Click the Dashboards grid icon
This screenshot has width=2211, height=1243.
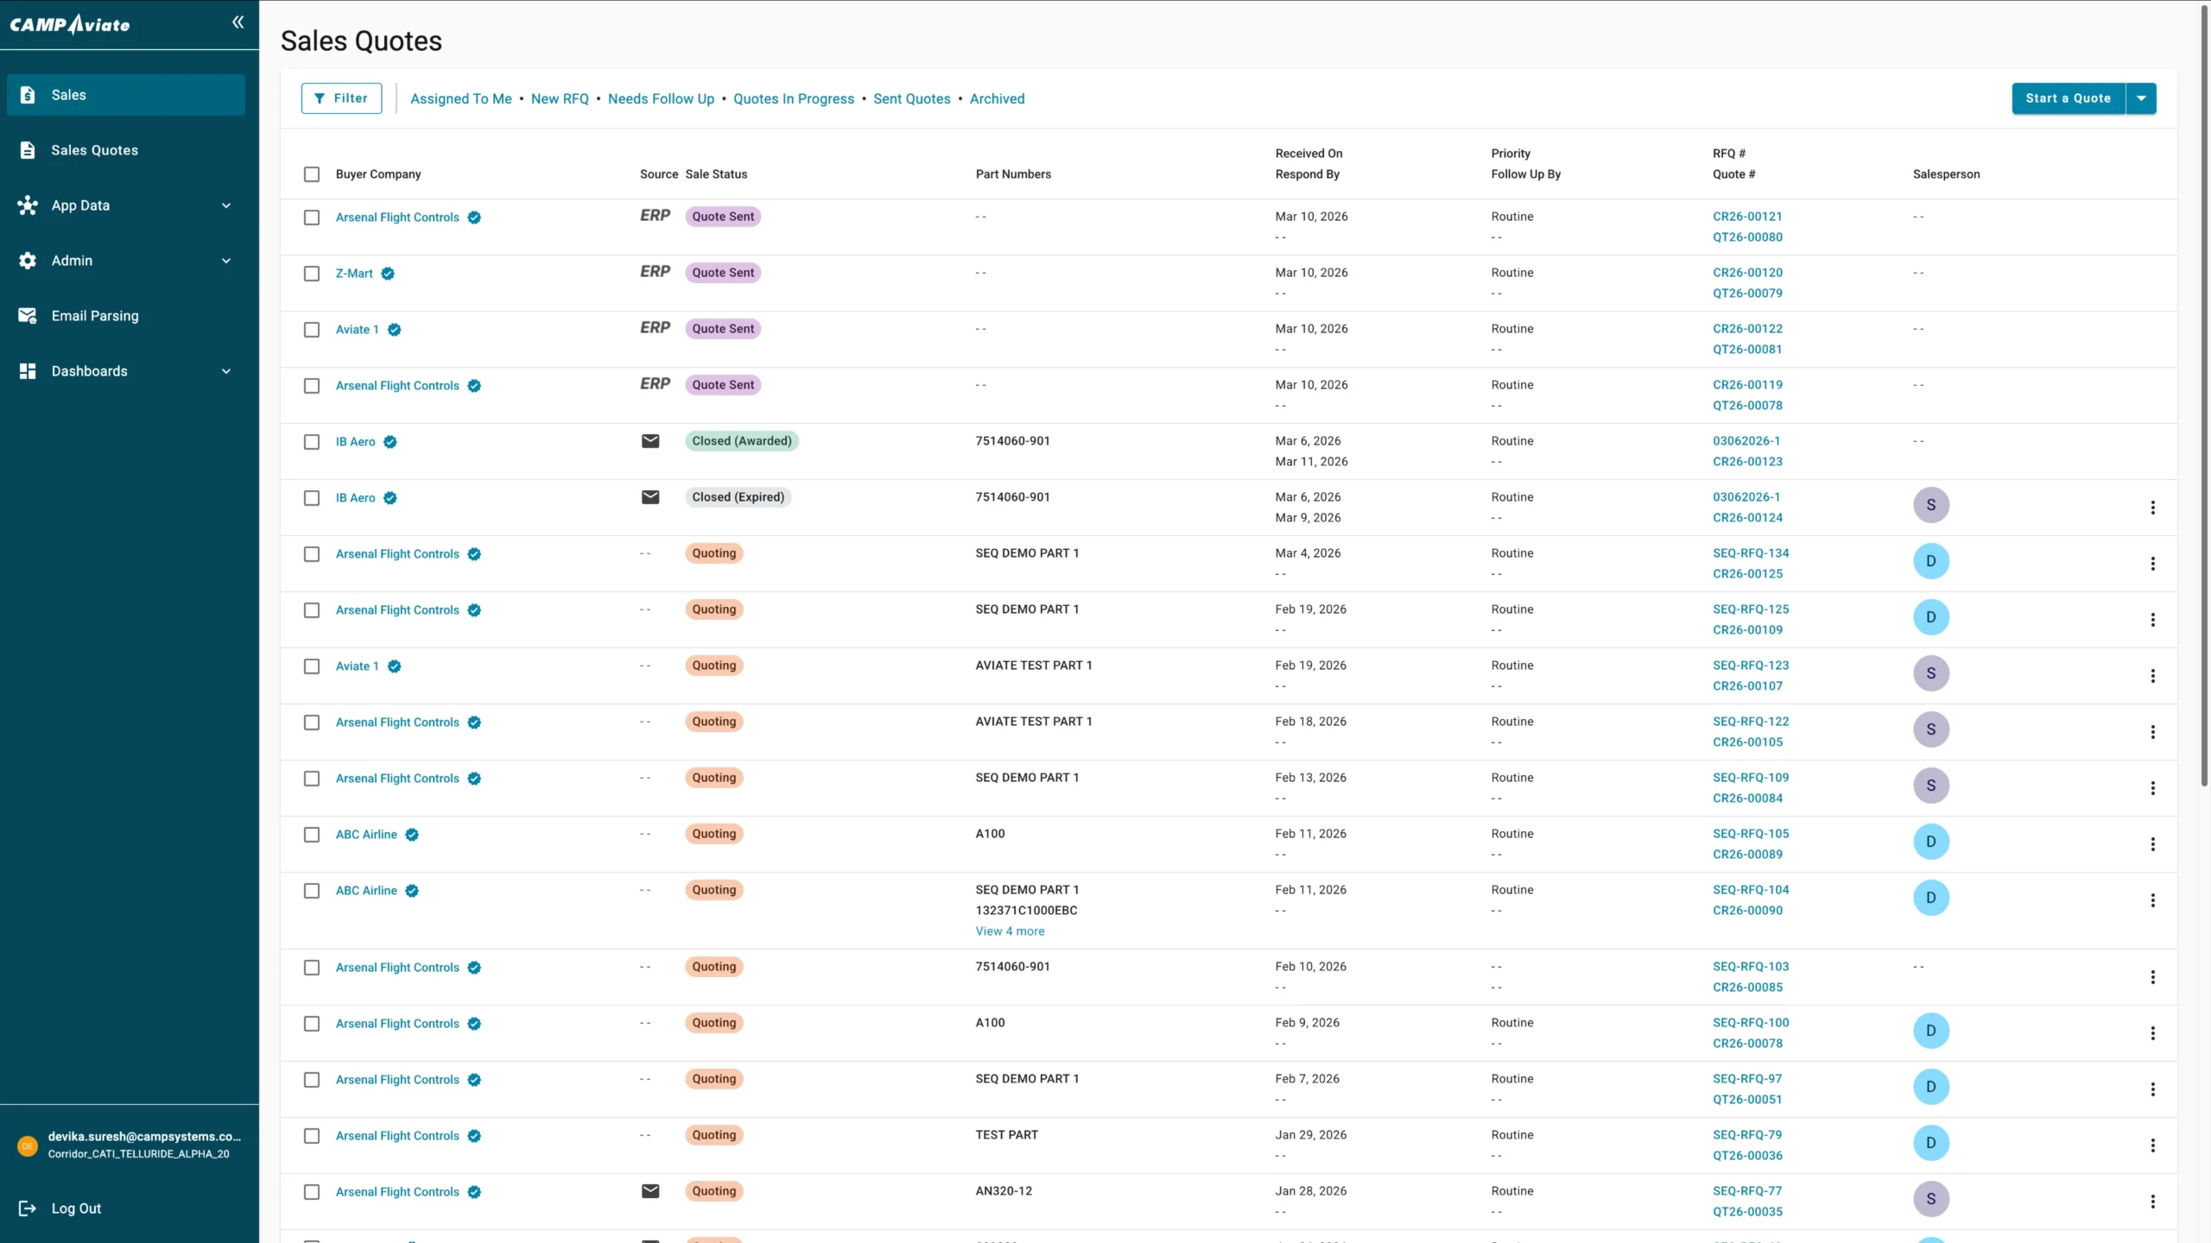point(28,371)
